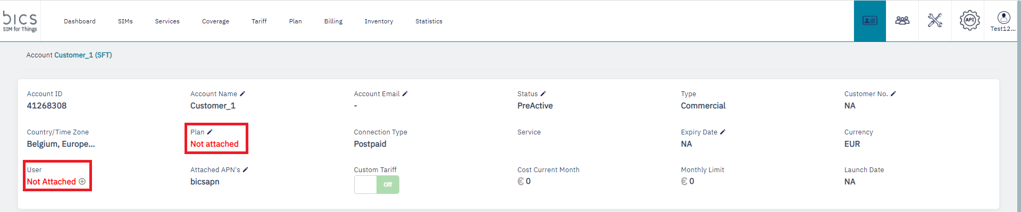Open the API settings gear icon
Image resolution: width=1021 pixels, height=212 pixels.
click(x=969, y=20)
